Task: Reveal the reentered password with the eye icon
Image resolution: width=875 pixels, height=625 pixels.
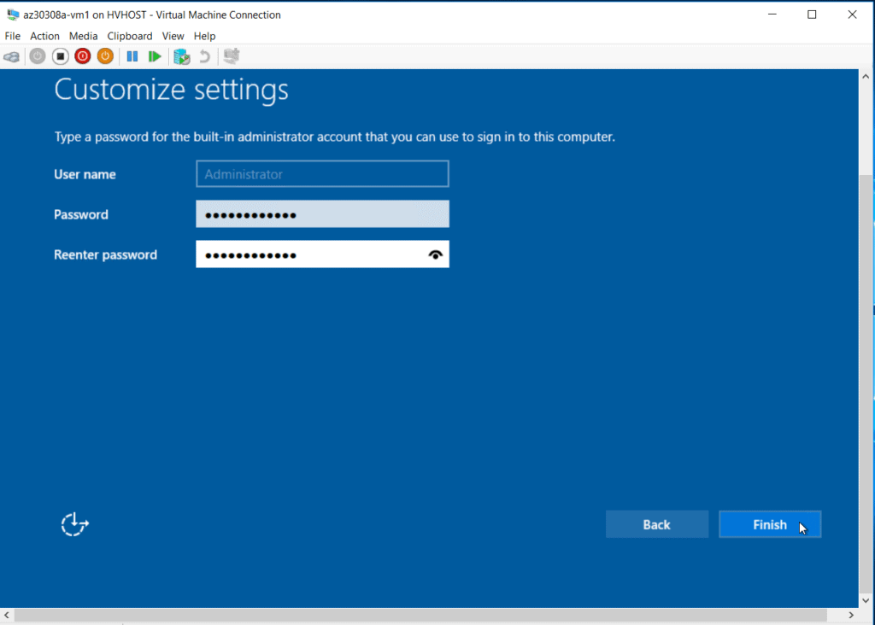Action: 434,254
